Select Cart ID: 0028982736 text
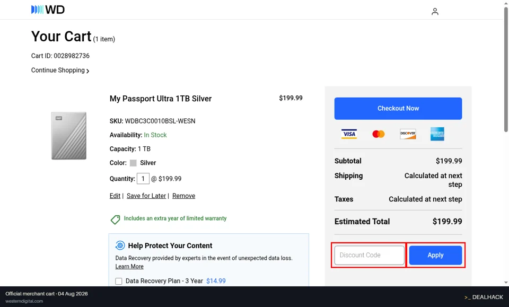 point(60,56)
